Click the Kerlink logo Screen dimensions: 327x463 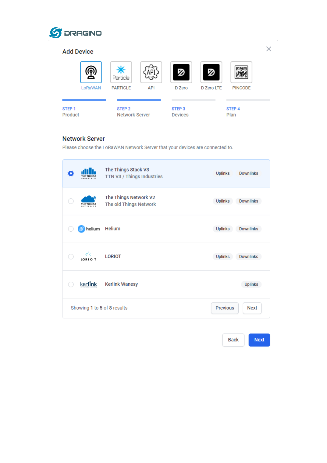coord(89,284)
